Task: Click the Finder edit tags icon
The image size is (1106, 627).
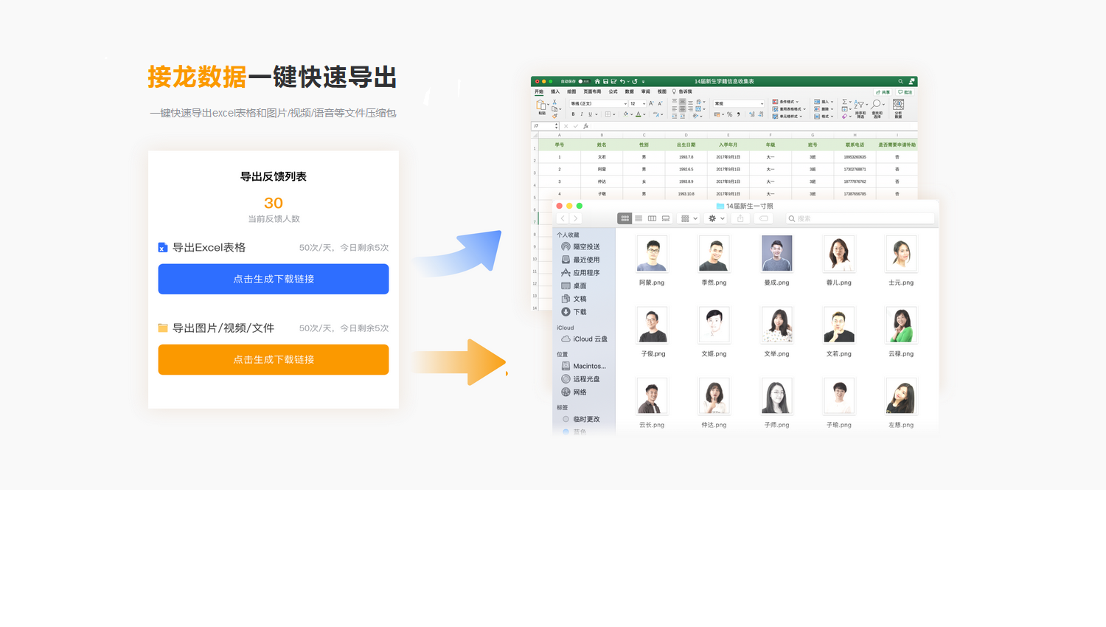Action: click(x=764, y=218)
